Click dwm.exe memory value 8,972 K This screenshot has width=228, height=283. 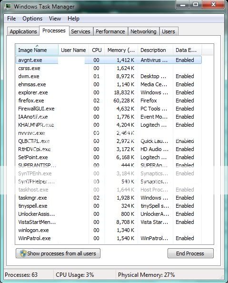[125, 76]
